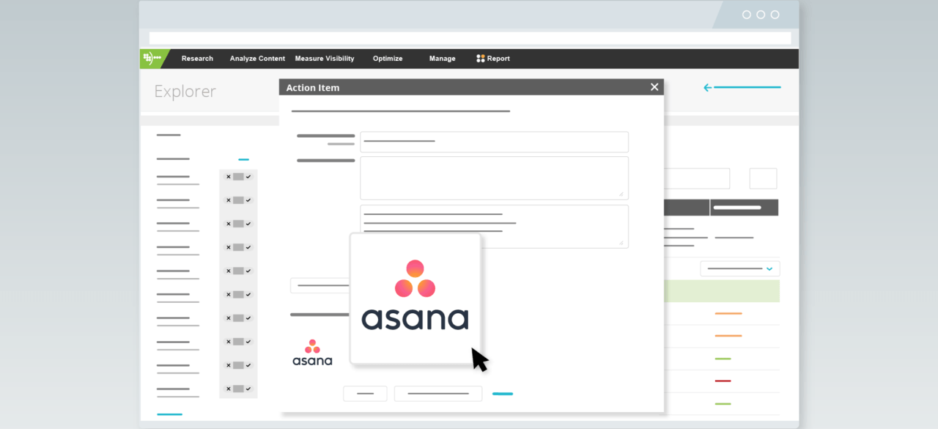Open the Optimize menu
The height and width of the screenshot is (429, 938).
click(388, 59)
